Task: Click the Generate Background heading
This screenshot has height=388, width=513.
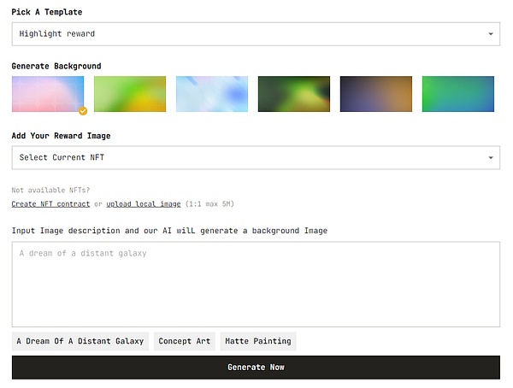Action: click(x=56, y=66)
